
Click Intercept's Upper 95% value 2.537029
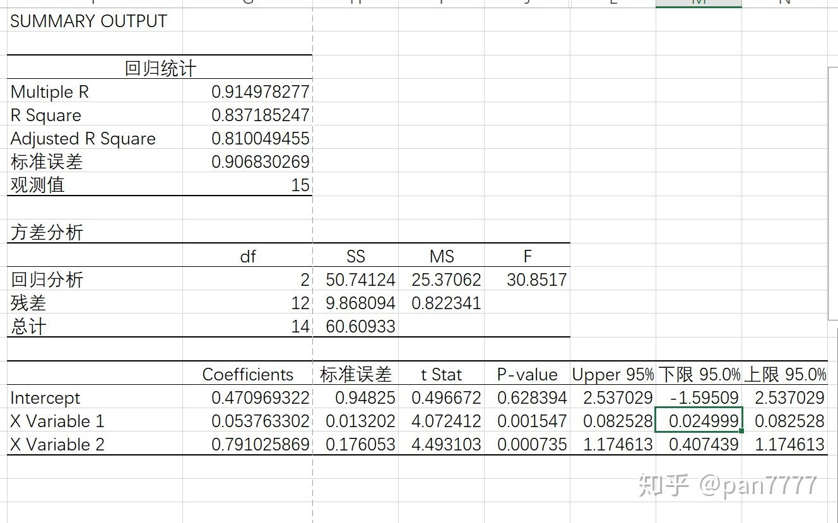point(618,398)
